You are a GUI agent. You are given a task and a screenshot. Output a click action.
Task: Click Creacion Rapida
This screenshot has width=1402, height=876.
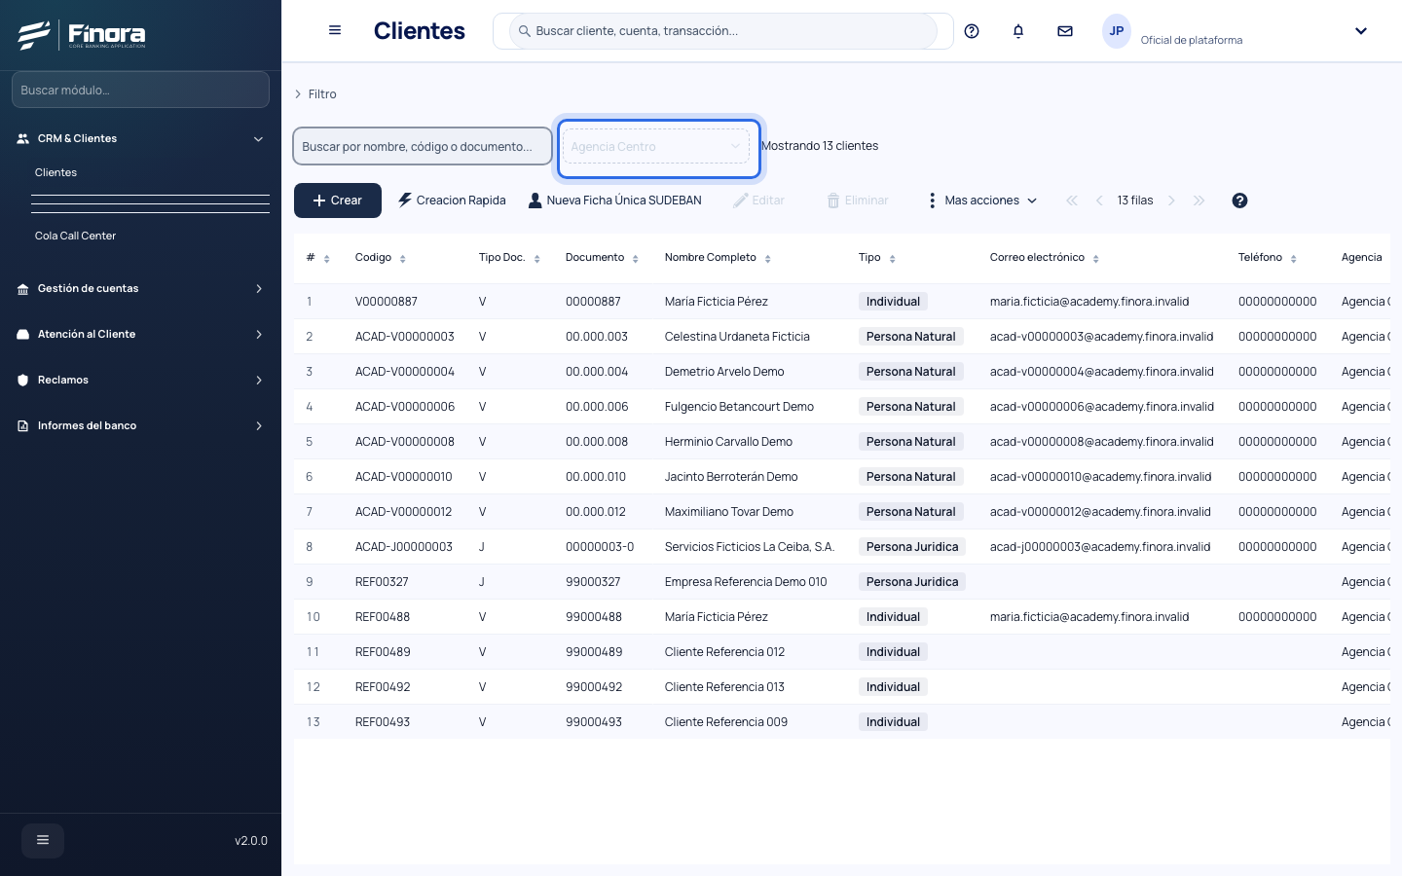452,201
